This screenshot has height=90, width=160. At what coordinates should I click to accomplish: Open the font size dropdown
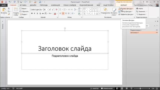tap(47, 9)
